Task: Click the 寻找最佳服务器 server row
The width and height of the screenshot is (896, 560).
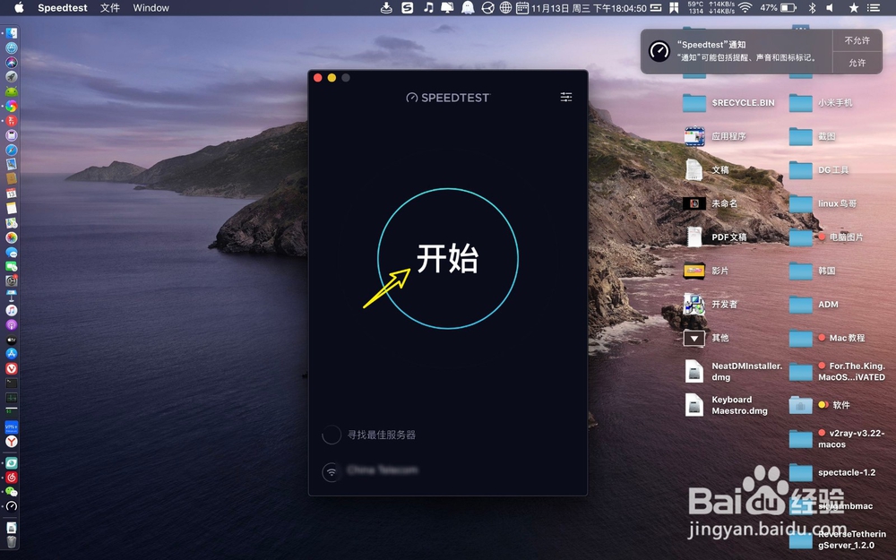Action: 369,435
